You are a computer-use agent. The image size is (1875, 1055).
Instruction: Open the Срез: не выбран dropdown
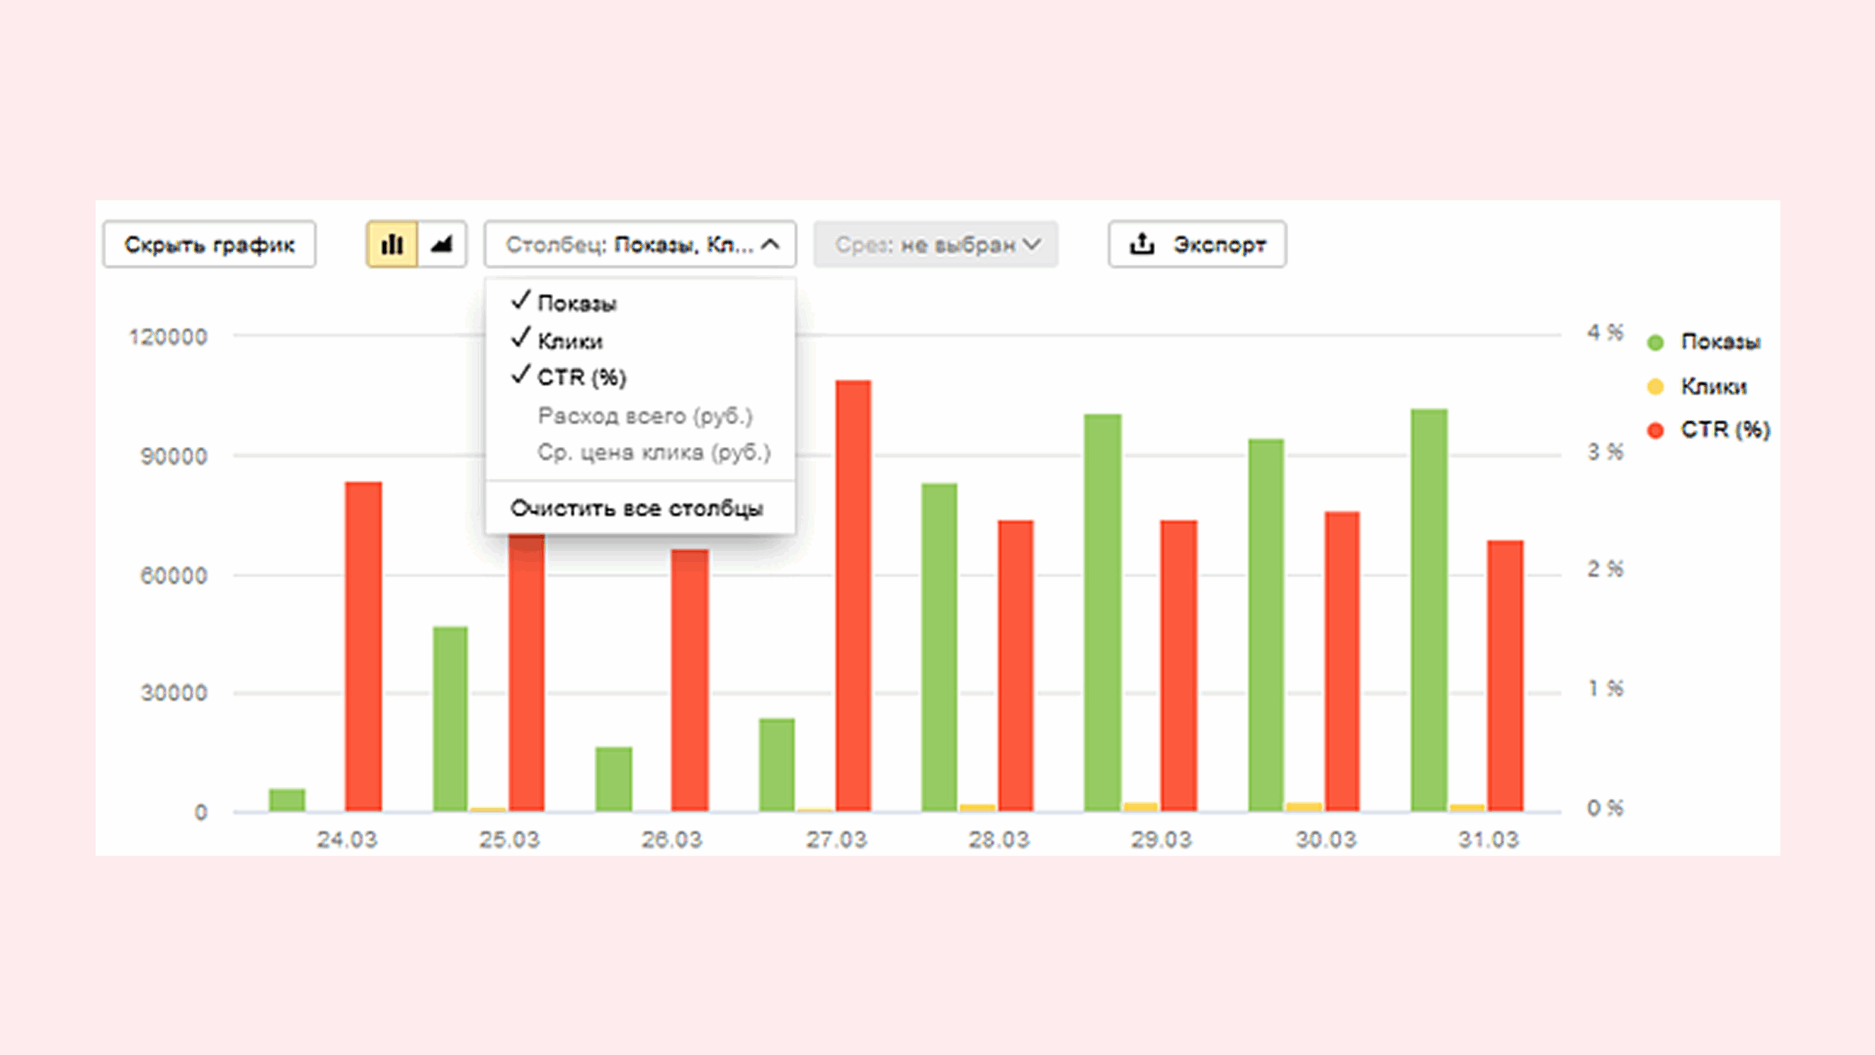click(x=935, y=244)
